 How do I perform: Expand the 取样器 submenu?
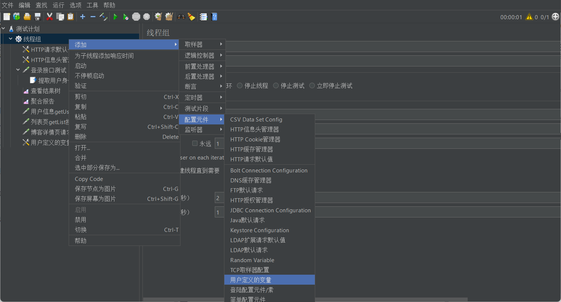(x=202, y=44)
